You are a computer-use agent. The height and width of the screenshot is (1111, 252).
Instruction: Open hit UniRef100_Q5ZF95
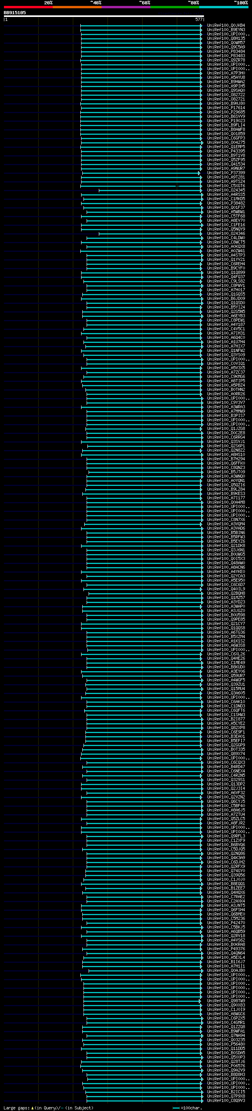pyautogui.click(x=226, y=160)
